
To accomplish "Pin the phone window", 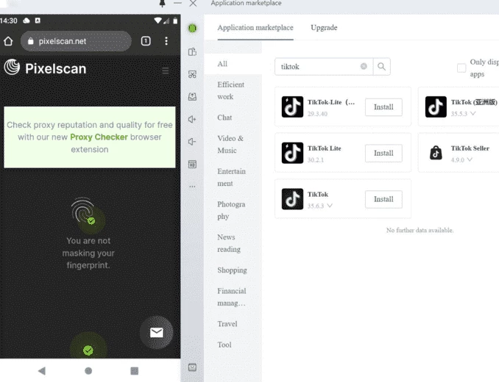I will point(163,4).
